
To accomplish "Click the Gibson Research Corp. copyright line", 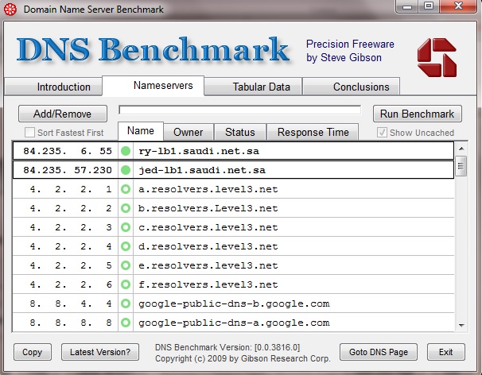I will 243,358.
